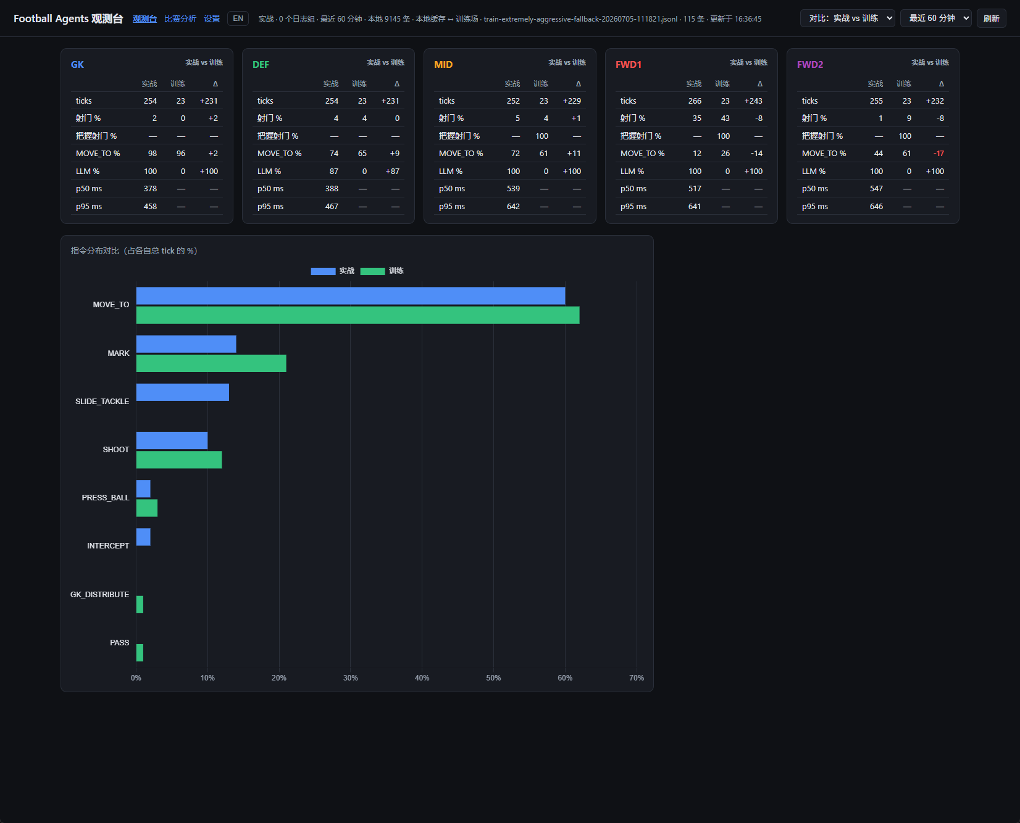Select the green MARK bar
Viewport: 1020px width, 823px height.
(x=211, y=363)
